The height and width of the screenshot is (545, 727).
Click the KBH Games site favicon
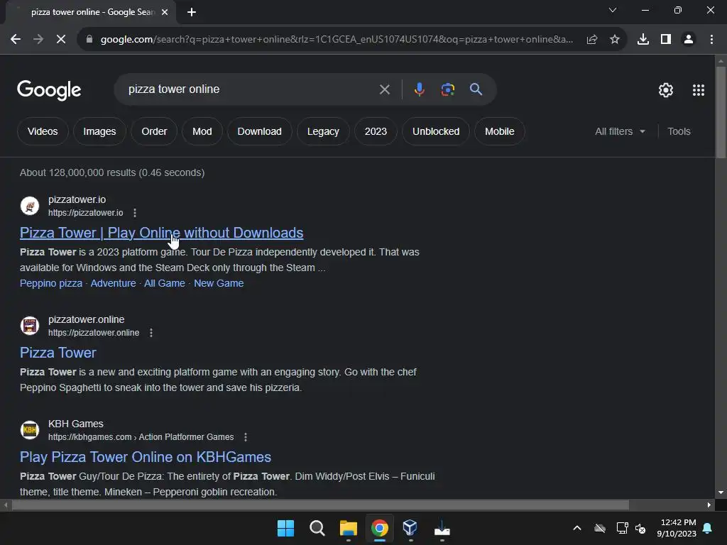coord(30,430)
